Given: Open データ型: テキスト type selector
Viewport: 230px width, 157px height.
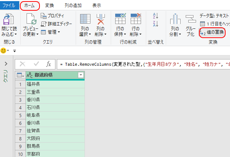Looking at the screenshot, I should coord(214,16).
